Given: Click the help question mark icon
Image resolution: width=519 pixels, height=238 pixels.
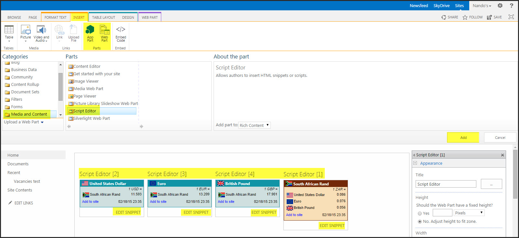Looking at the screenshot, I should click(511, 5).
